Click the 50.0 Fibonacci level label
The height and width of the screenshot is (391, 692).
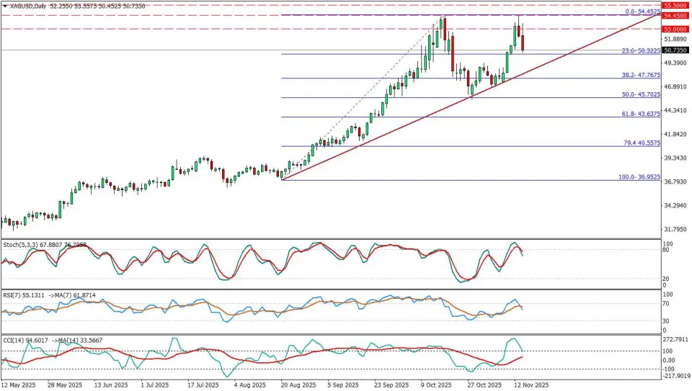point(641,94)
